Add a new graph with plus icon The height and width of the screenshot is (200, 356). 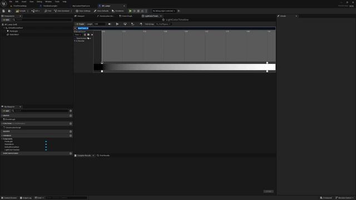71,116
